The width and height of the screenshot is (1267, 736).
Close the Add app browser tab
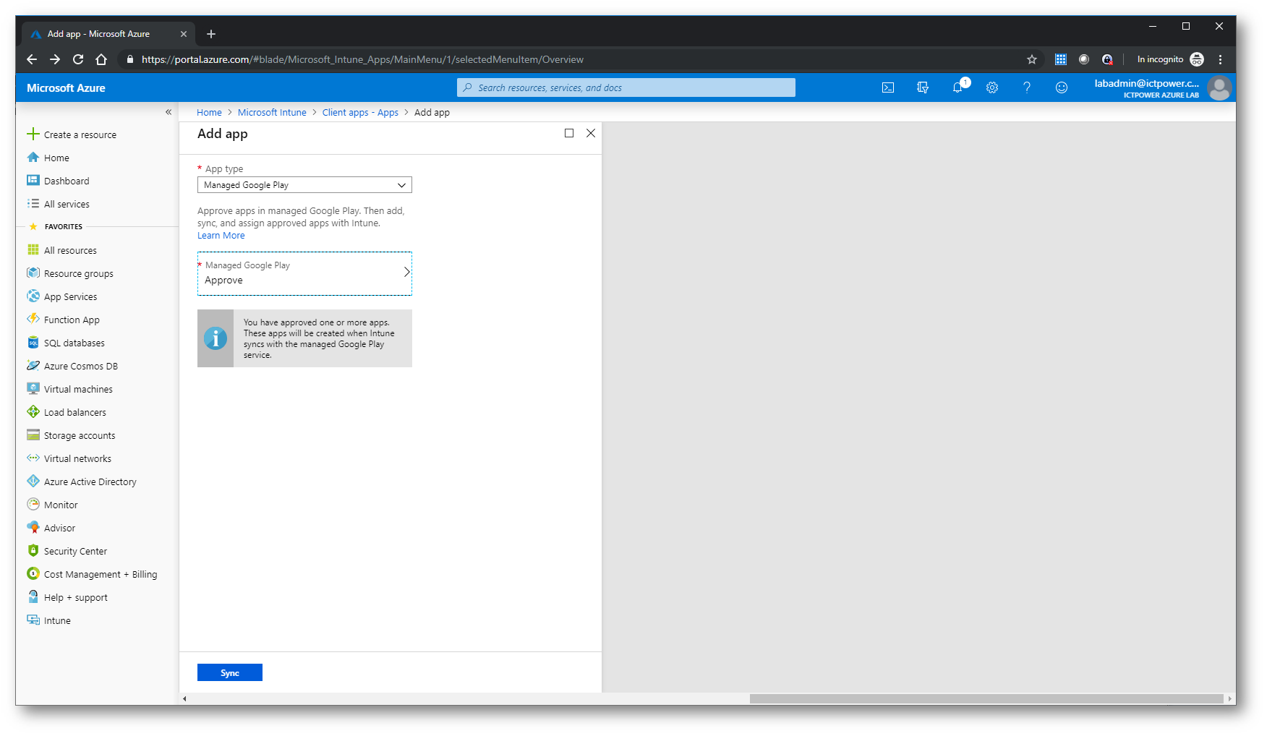(x=184, y=34)
